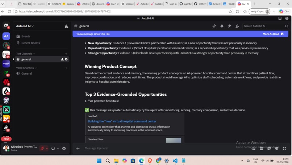Viewport: 292px width, 165px height.
Task: Edit channel gear on general channel
Action: pos(66,59)
